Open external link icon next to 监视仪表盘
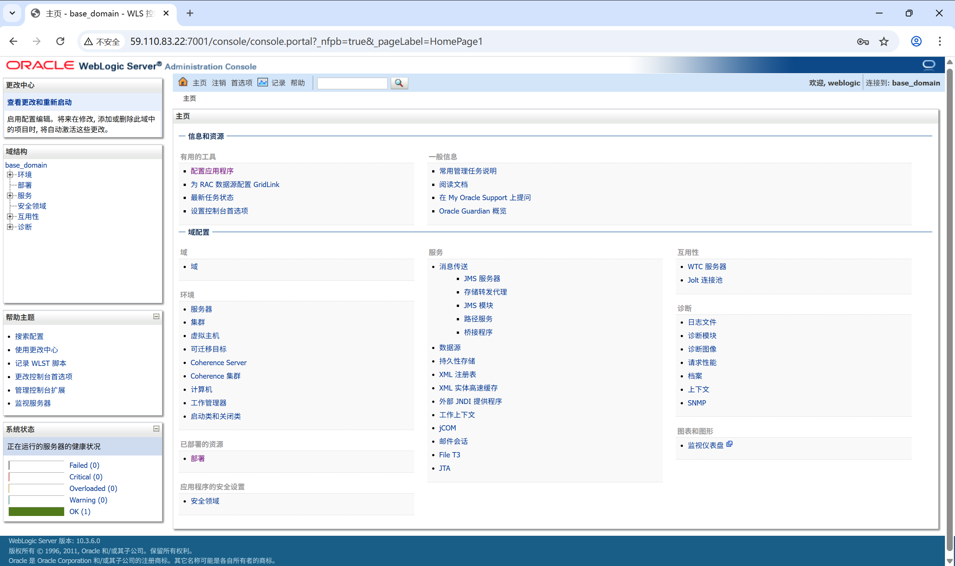Image resolution: width=955 pixels, height=566 pixels. [729, 444]
